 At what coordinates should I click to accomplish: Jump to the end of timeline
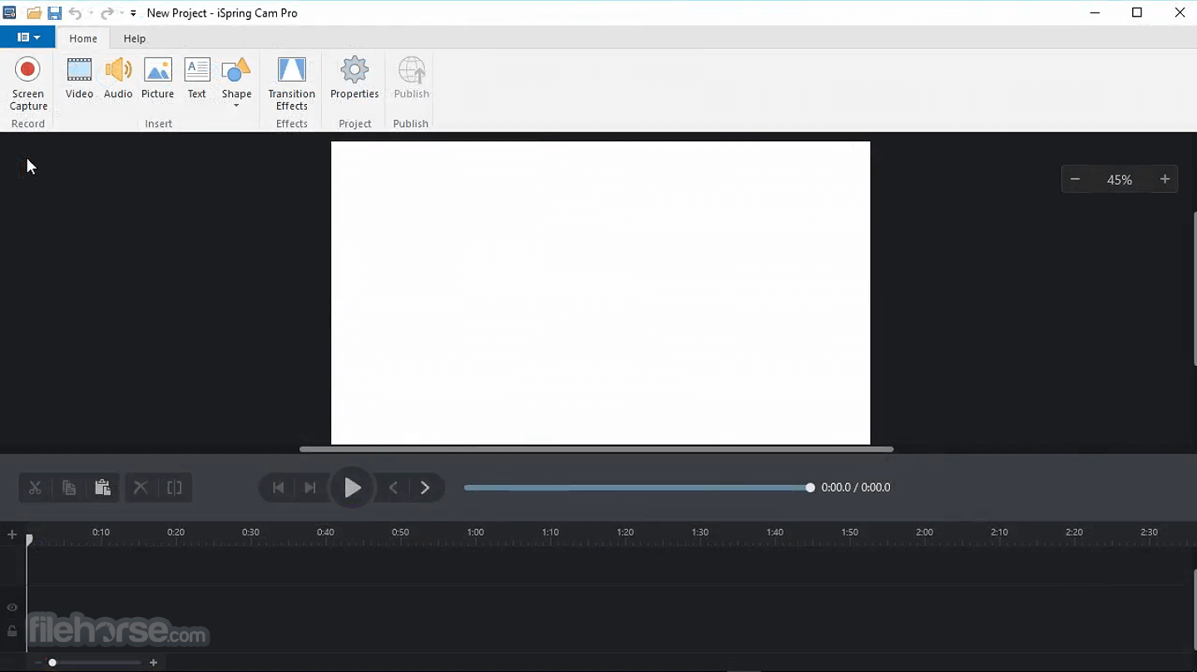[x=310, y=488]
